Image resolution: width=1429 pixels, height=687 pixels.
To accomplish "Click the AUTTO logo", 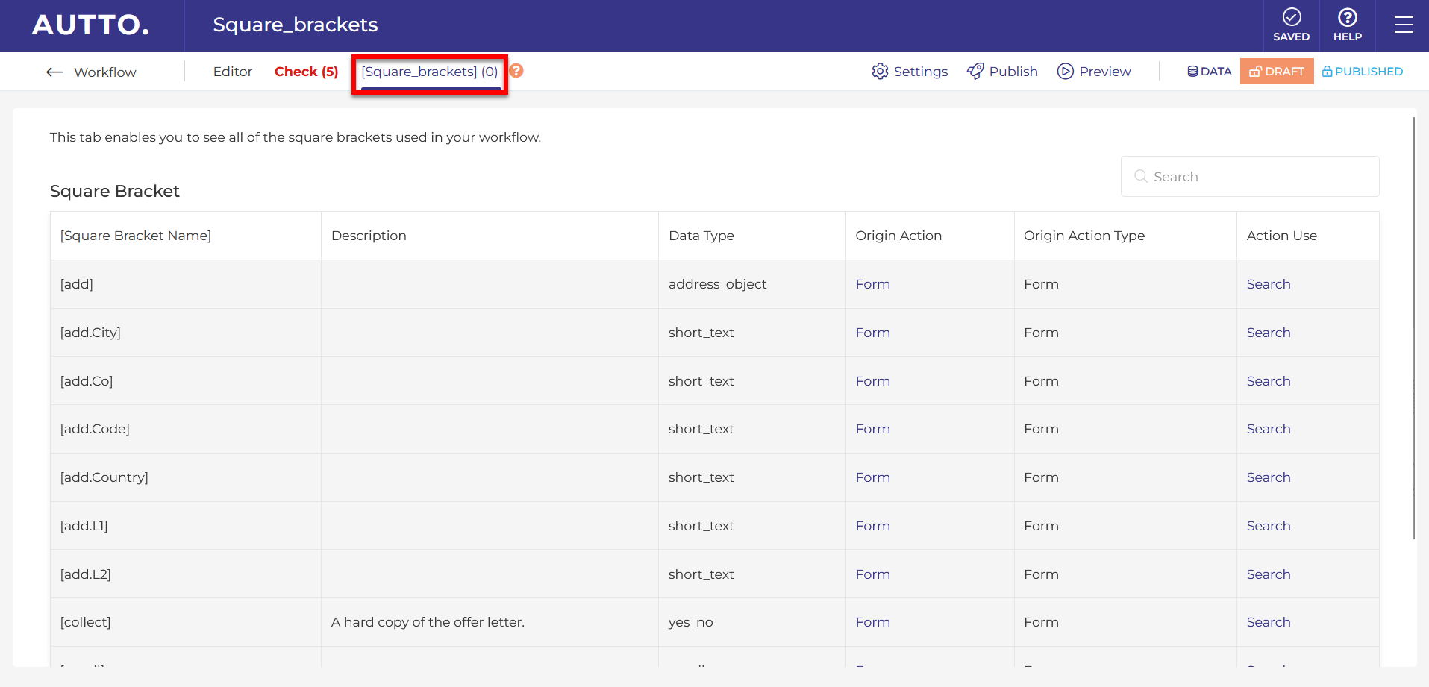I will coord(90,25).
